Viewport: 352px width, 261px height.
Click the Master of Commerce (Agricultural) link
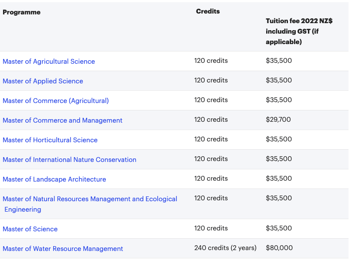[56, 101]
